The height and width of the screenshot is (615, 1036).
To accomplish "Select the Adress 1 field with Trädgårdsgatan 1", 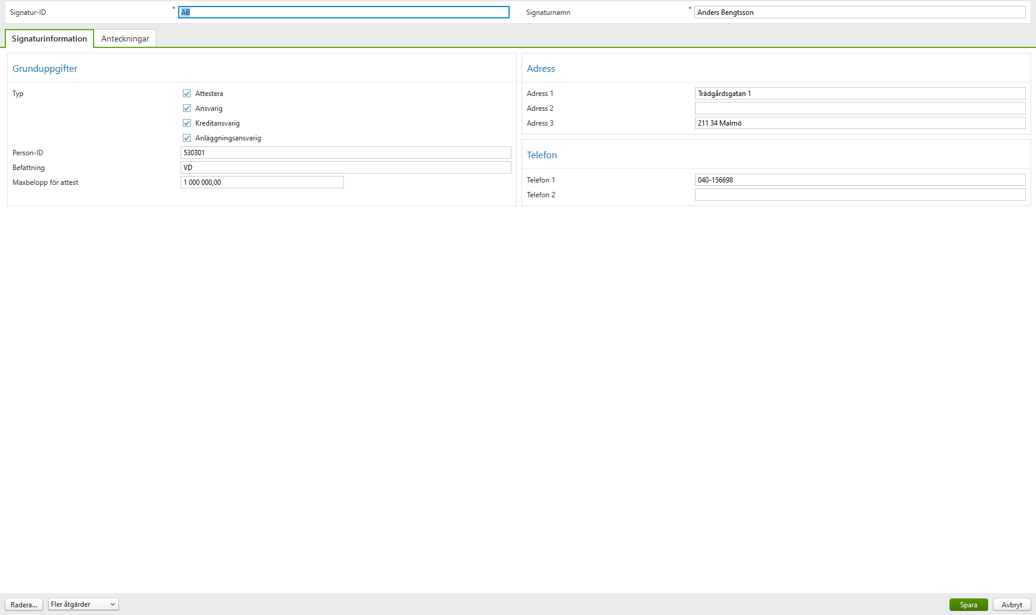I will tap(860, 93).
